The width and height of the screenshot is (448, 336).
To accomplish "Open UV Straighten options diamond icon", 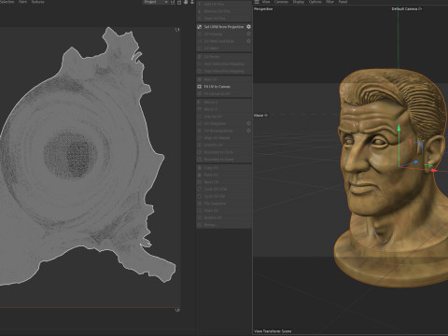I will click(248, 123).
